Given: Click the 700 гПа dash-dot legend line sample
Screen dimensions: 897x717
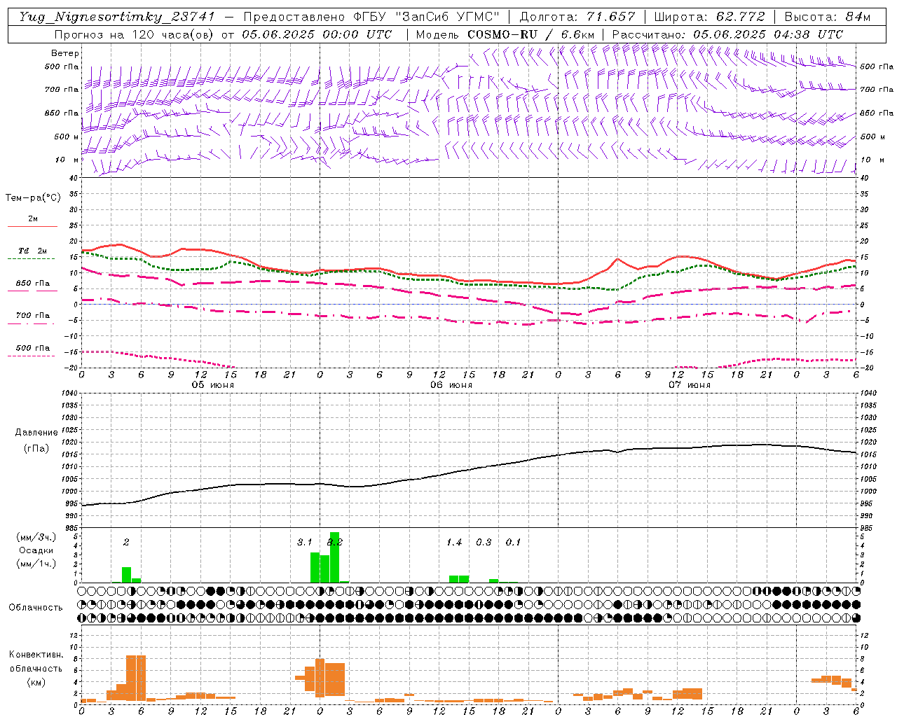Looking at the screenshot, I should (32, 323).
